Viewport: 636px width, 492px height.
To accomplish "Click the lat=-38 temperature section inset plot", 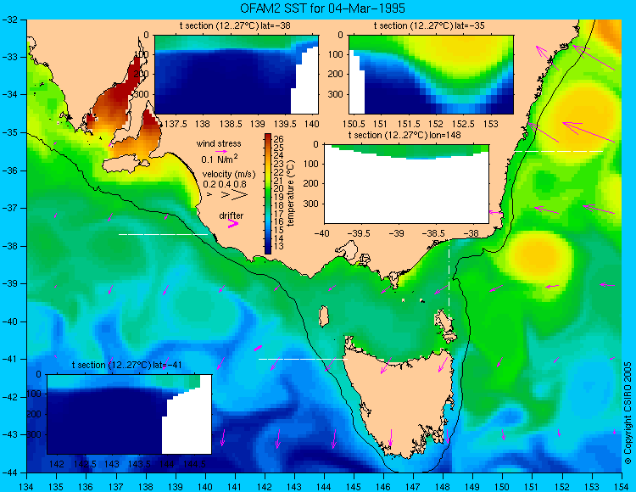I will point(237,75).
